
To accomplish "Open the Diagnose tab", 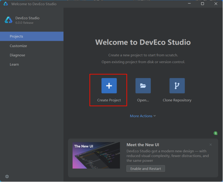I will click(32, 55).
